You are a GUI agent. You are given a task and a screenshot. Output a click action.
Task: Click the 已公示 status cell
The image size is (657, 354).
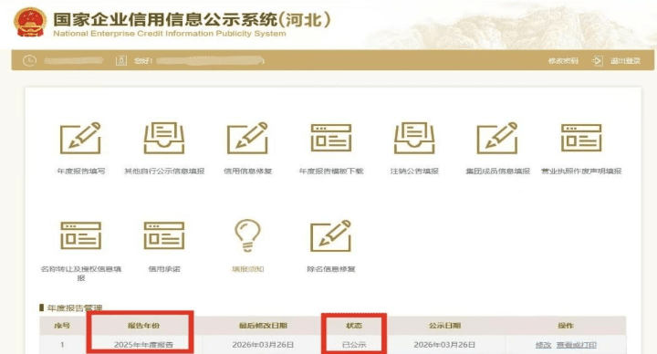(354, 345)
